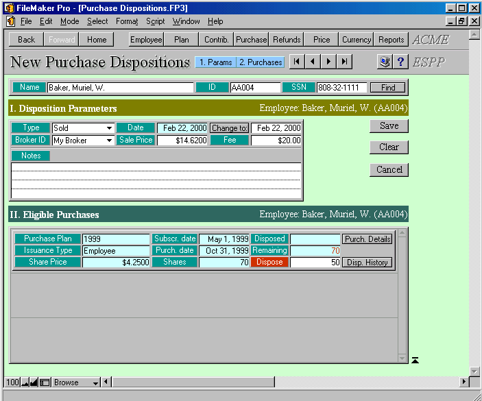This screenshot has height=401, width=482.
Task: Click the zoom out icon in the status bar
Action: tap(25, 382)
